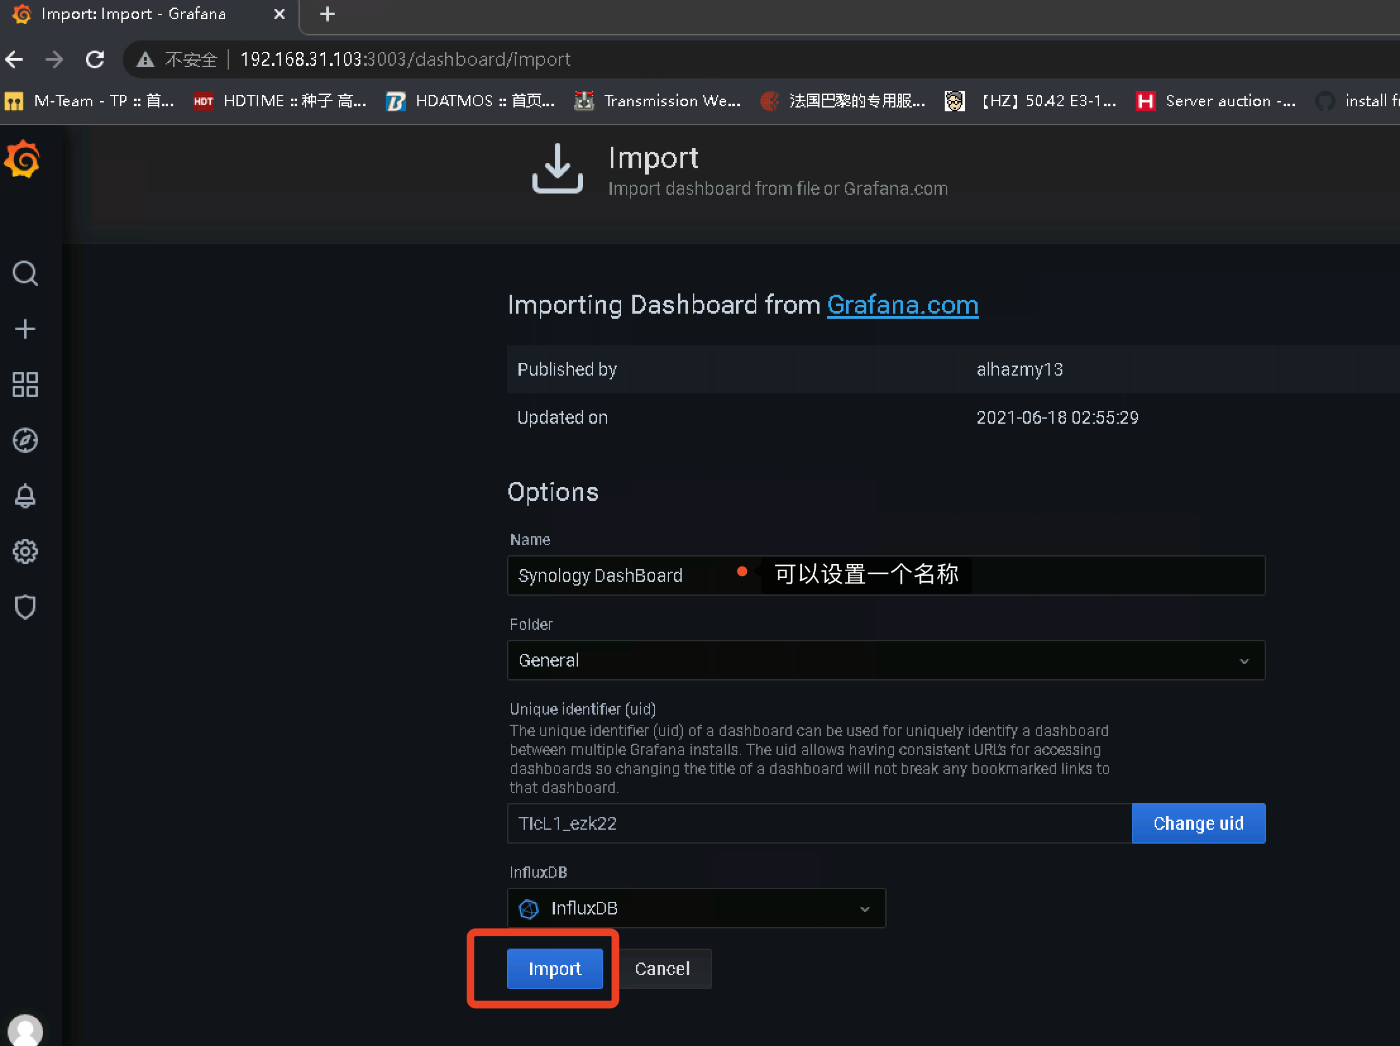
Task: Open the HDTIME bookmark
Action: (279, 101)
